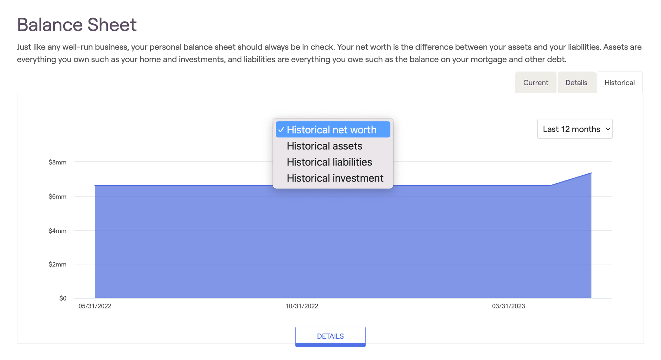Click the 03/31/2023 axis label
The image size is (661, 360).
click(508, 306)
